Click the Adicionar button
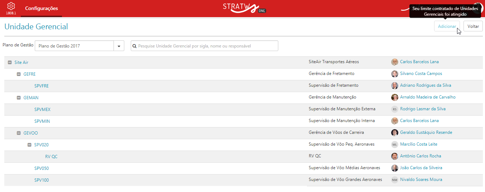485x192 pixels. point(447,26)
